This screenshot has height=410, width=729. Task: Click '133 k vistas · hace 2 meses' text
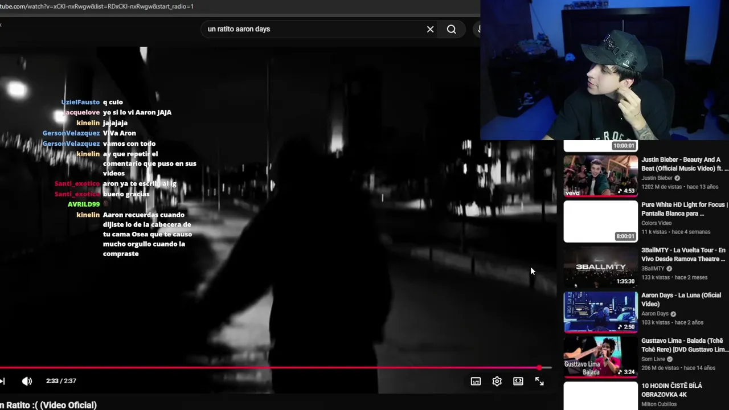click(674, 277)
